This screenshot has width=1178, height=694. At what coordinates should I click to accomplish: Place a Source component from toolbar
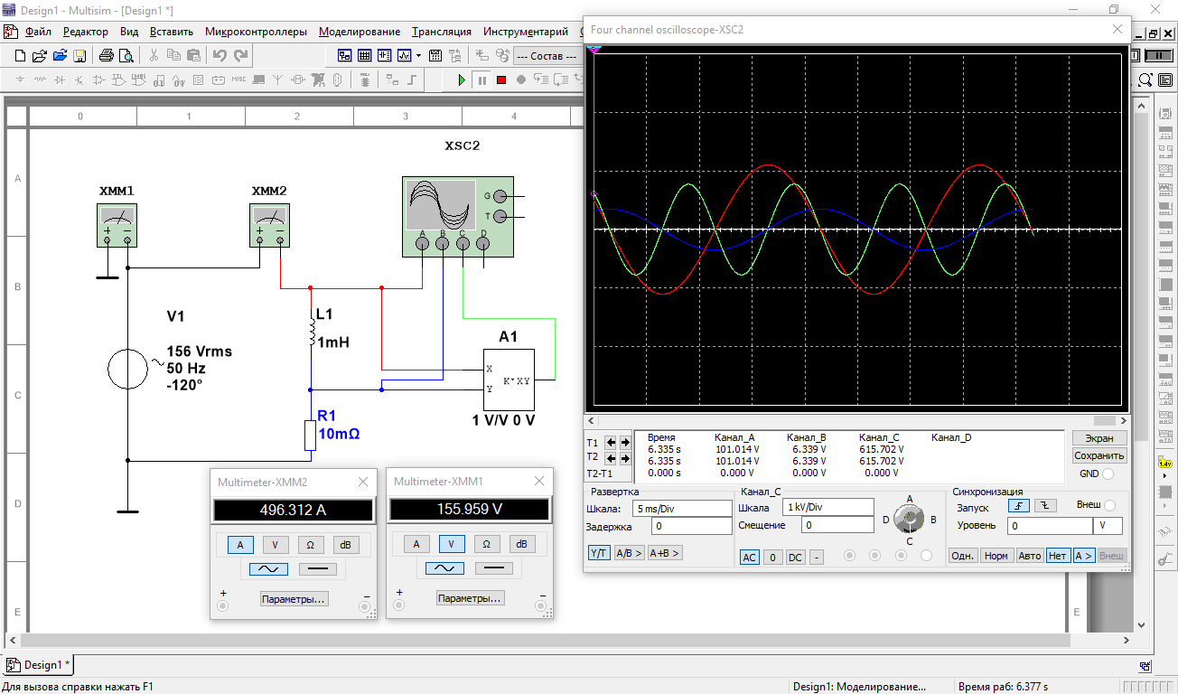[20, 80]
